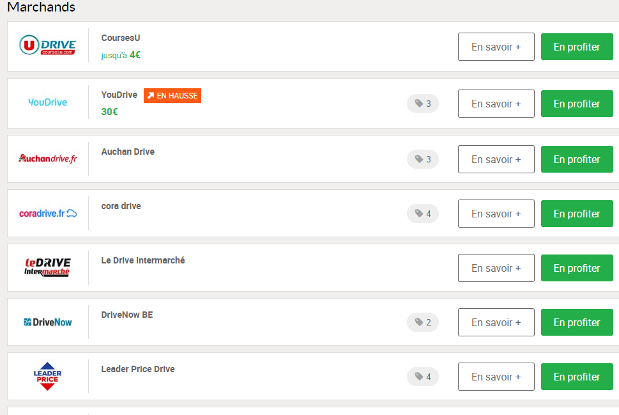Click En profiter for DriveNow BE
The height and width of the screenshot is (415, 619).
coord(577,322)
